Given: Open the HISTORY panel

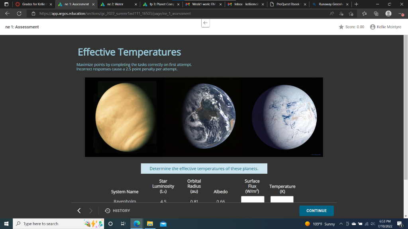Looking at the screenshot, I should 118,211.
